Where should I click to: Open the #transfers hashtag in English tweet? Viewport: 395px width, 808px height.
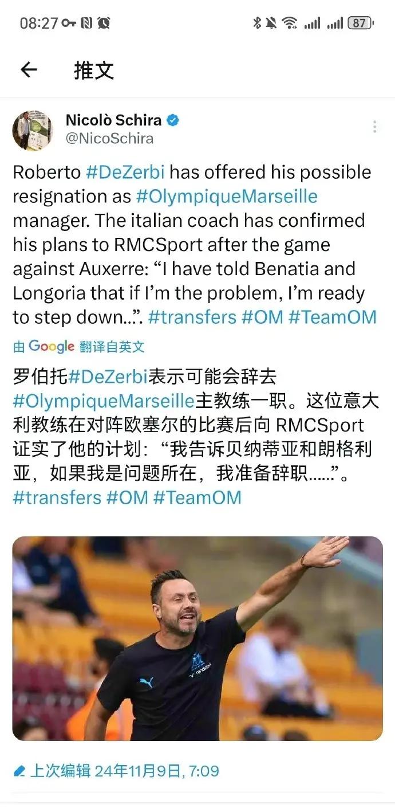coord(192,317)
